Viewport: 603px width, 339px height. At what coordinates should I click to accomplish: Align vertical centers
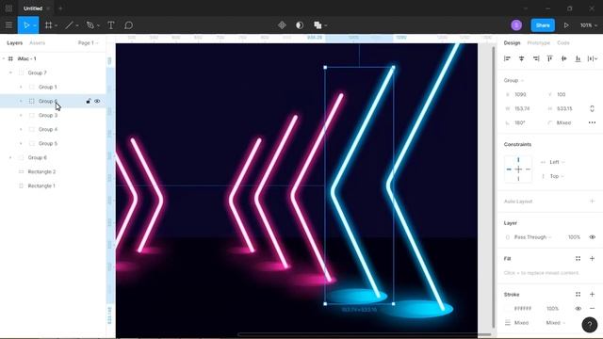[x=563, y=58]
